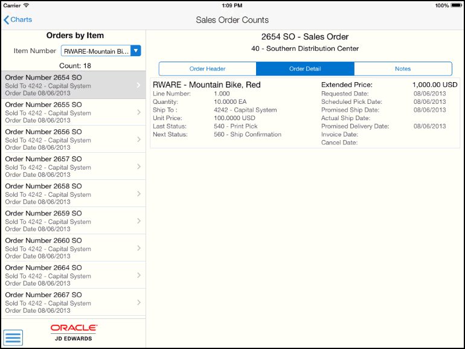Open Order Number 2658 SO

[73, 194]
